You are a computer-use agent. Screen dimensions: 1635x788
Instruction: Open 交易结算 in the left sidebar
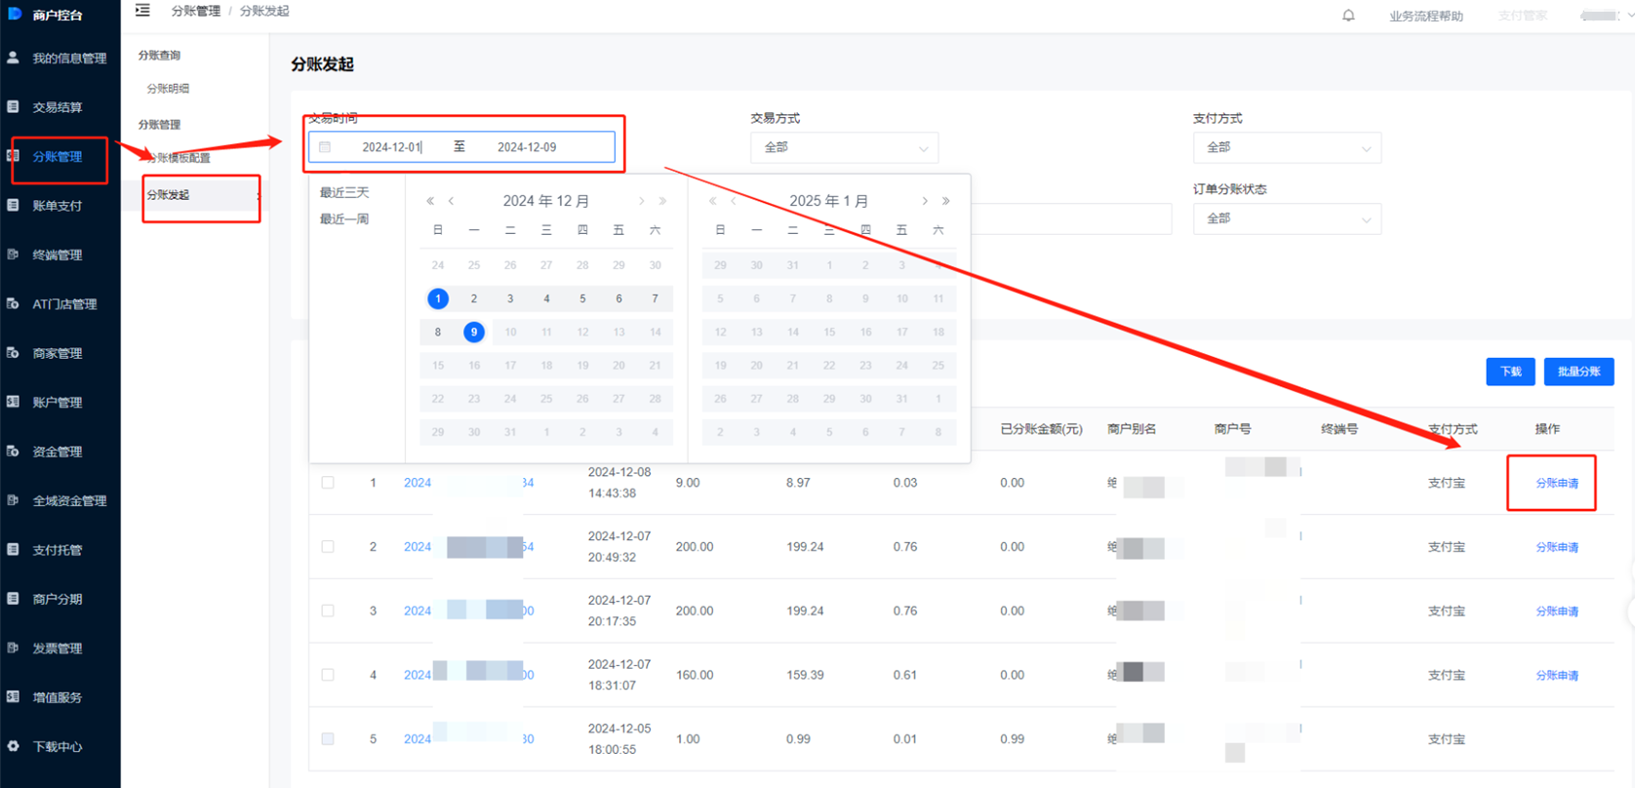tap(58, 107)
